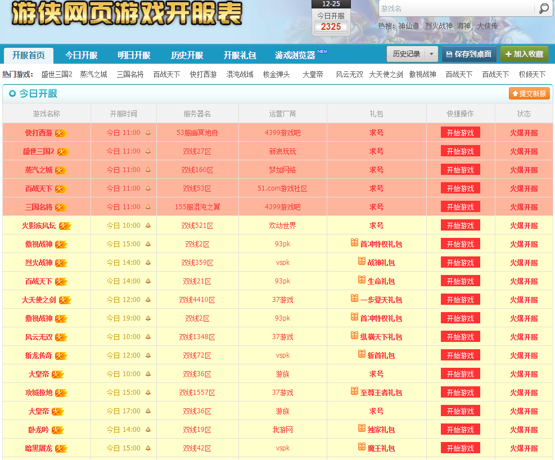Viewport: 555px width, 460px height.
Task: Click hot search link 烈火战神
Action: pyautogui.click(x=439, y=26)
